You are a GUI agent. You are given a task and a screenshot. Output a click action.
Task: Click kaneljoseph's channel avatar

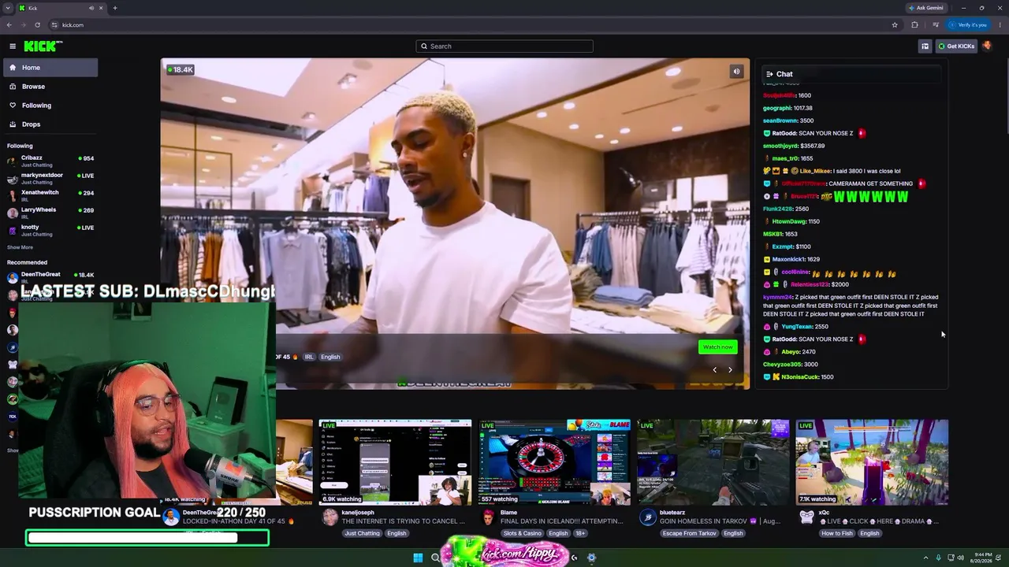coord(330,517)
